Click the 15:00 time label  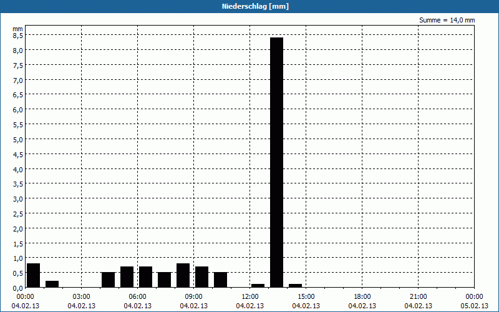tap(306, 297)
